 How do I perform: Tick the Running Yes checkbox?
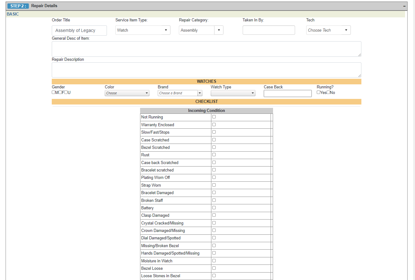[x=318, y=92]
